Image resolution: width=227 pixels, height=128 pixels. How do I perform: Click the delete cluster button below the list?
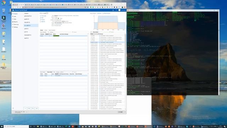coord(29,108)
